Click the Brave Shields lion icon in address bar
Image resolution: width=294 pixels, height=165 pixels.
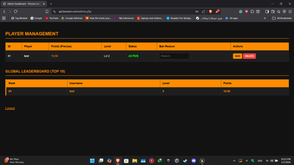coord(211,12)
